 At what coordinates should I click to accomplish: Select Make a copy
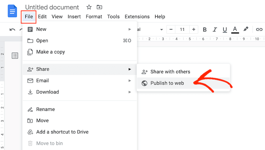coord(79,52)
